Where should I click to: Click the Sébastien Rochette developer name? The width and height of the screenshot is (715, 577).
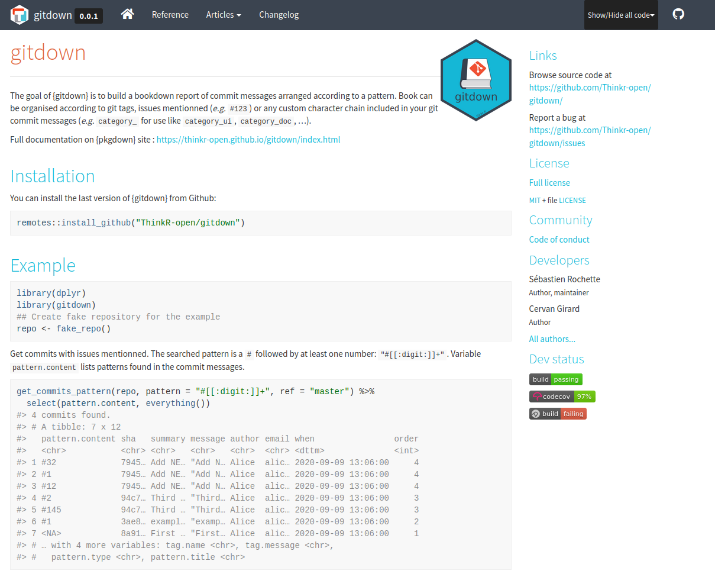point(564,279)
